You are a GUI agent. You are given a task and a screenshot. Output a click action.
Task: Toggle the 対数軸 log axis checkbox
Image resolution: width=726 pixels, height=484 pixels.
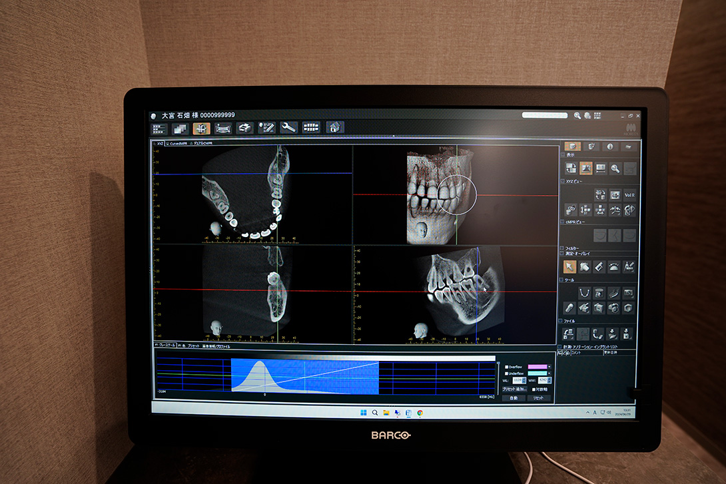point(534,389)
